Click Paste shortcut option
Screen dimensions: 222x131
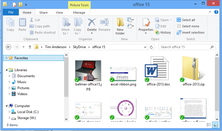43,32
